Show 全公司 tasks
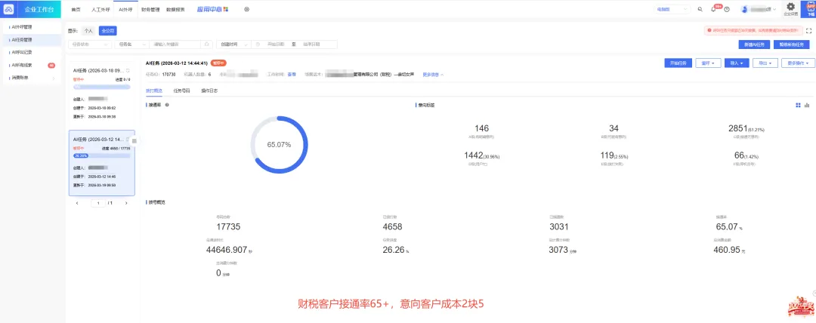The image size is (816, 323). pyautogui.click(x=108, y=31)
